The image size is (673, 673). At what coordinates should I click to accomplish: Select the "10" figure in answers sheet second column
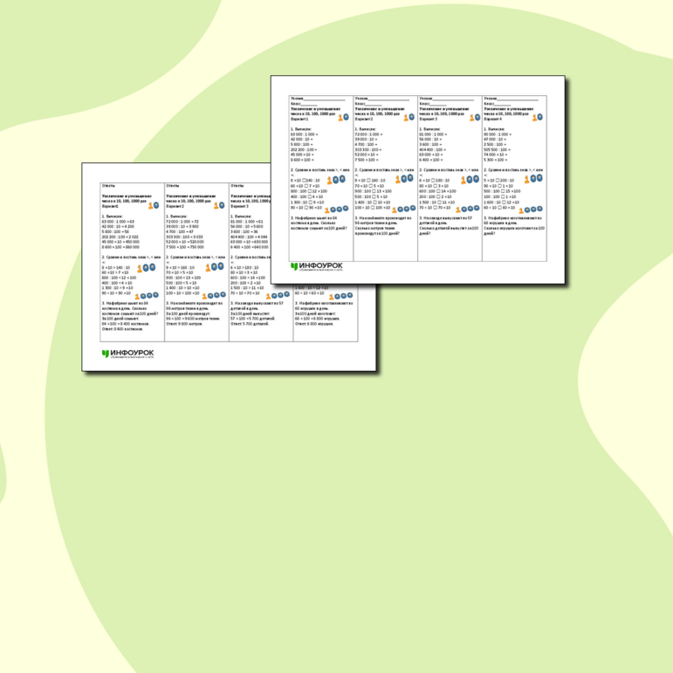coord(219,204)
